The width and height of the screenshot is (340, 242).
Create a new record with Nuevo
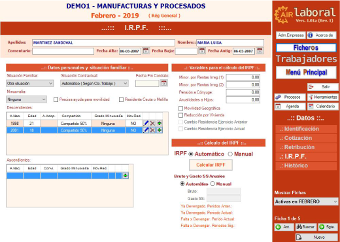point(316,237)
